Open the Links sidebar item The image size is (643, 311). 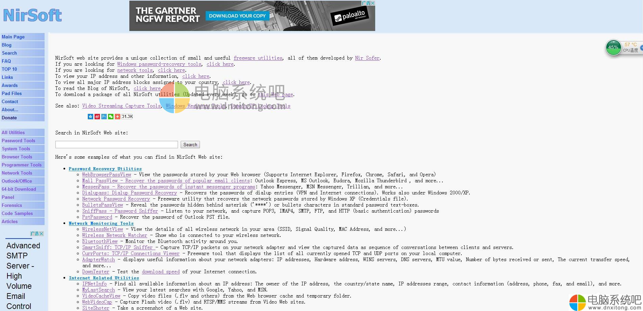[22, 77]
